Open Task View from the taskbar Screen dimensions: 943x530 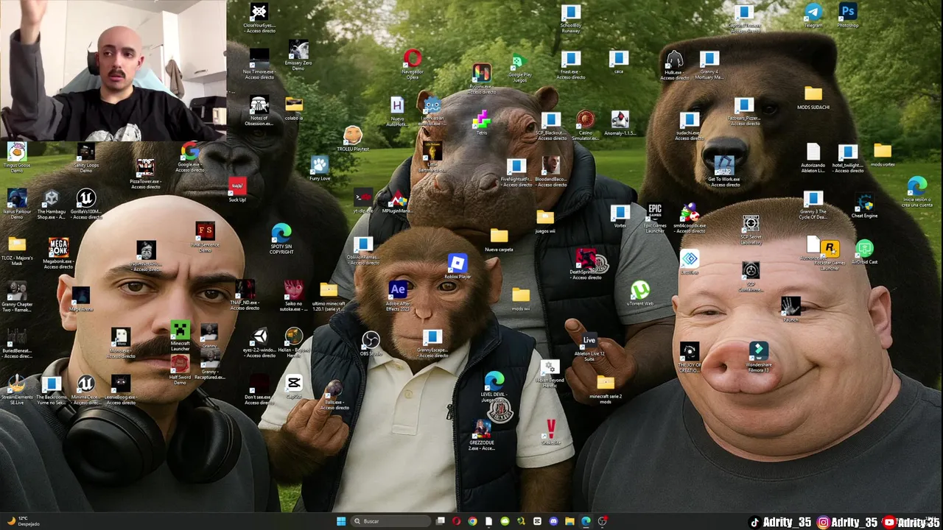coord(441,521)
